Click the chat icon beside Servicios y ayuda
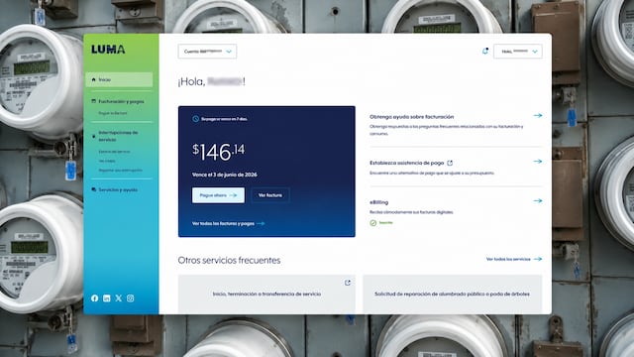The height and width of the screenshot is (357, 634). coord(94,189)
